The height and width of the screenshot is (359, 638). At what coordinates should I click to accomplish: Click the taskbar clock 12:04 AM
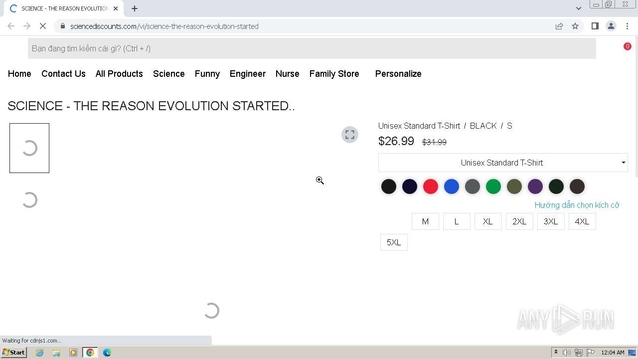613,353
